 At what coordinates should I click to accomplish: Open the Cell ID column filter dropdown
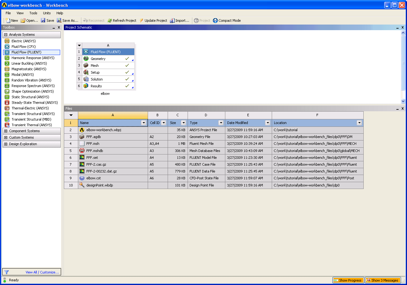click(x=164, y=123)
